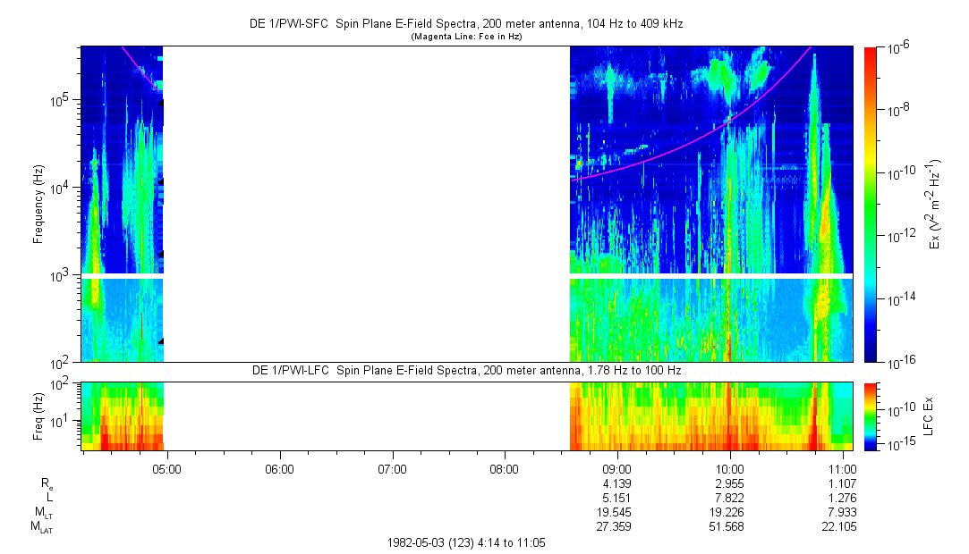Click the Ex (V² m⁻² Hz⁻¹) colorbar label
Image resolution: width=969 pixels, height=554 pixels.
[x=934, y=205]
